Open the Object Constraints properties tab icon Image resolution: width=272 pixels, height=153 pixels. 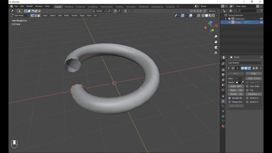click(223, 116)
